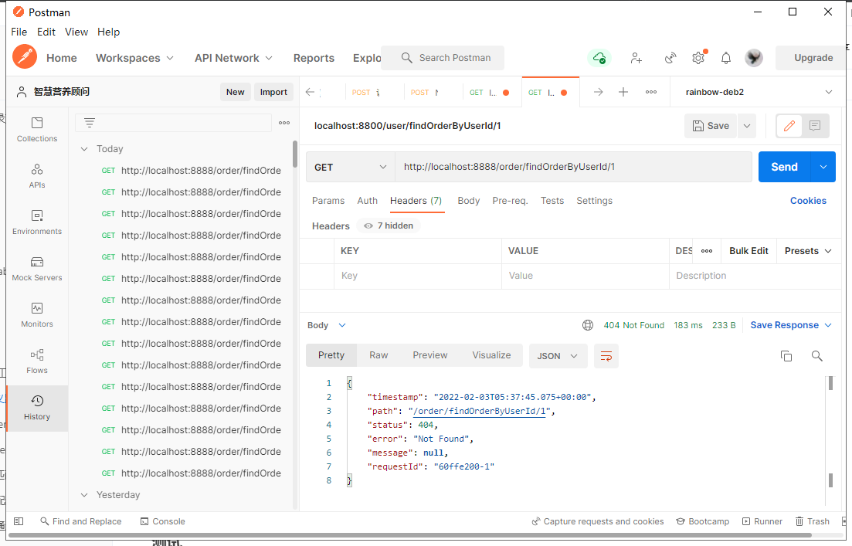The image size is (852, 546).
Task: Open history panel more options
Action: (284, 123)
